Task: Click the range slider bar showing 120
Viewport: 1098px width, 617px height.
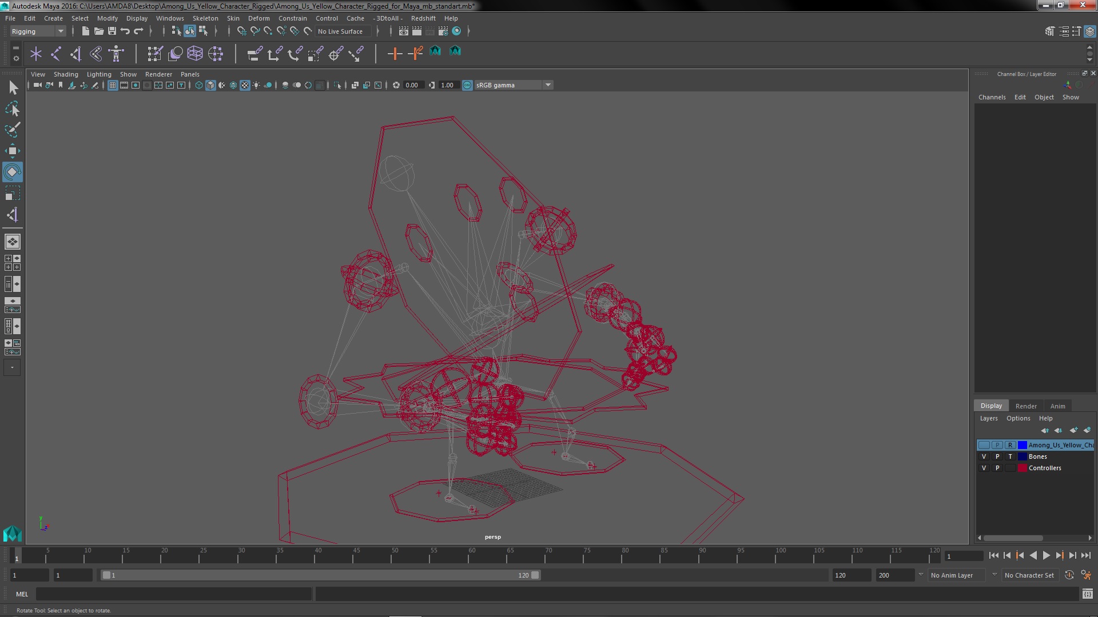Action: 320,575
